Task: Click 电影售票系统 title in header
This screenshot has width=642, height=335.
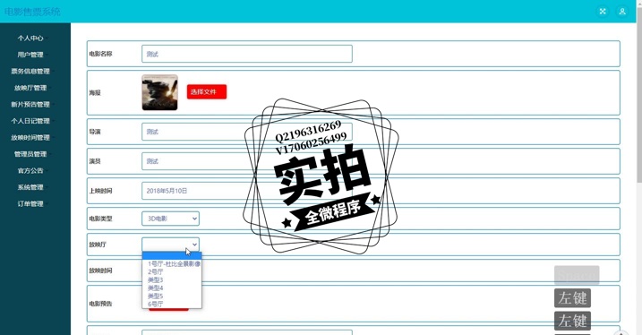Action: [x=32, y=12]
